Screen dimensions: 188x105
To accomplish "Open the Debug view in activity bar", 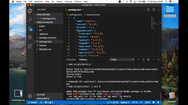I will (x=30, y=37).
